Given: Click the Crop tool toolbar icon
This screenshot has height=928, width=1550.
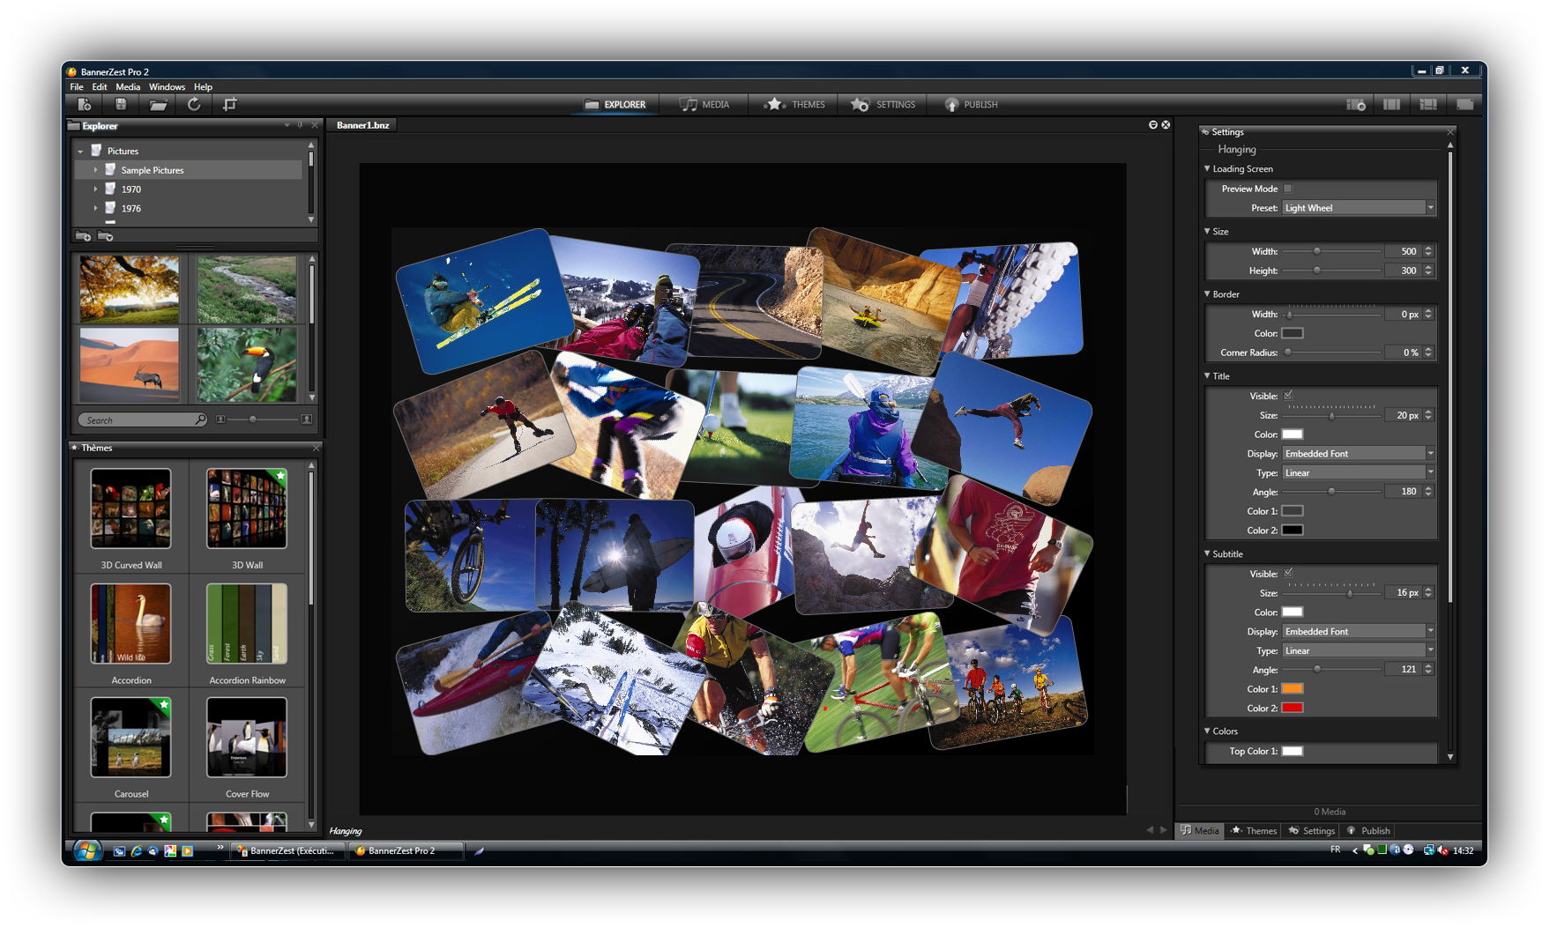Looking at the screenshot, I should tap(230, 105).
